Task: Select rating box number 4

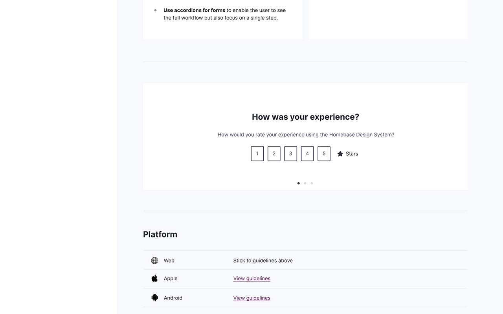Action: click(307, 154)
